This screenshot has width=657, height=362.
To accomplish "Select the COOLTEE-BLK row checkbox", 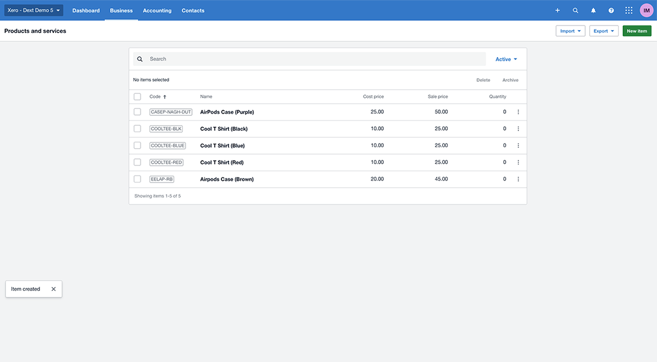I will click(x=137, y=129).
